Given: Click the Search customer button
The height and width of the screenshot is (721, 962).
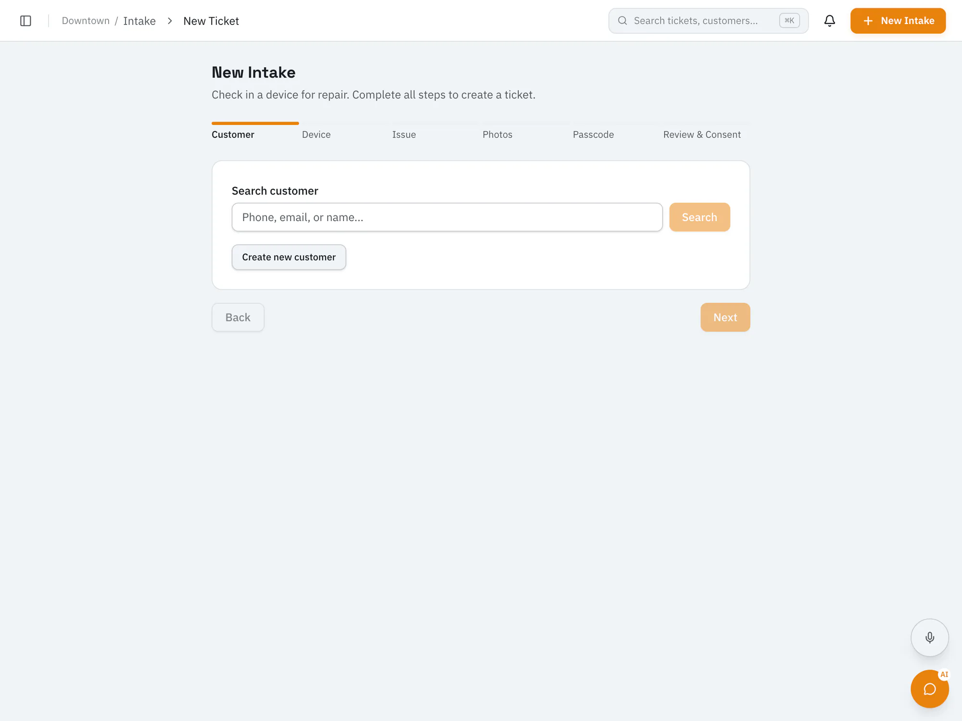Looking at the screenshot, I should (x=699, y=217).
